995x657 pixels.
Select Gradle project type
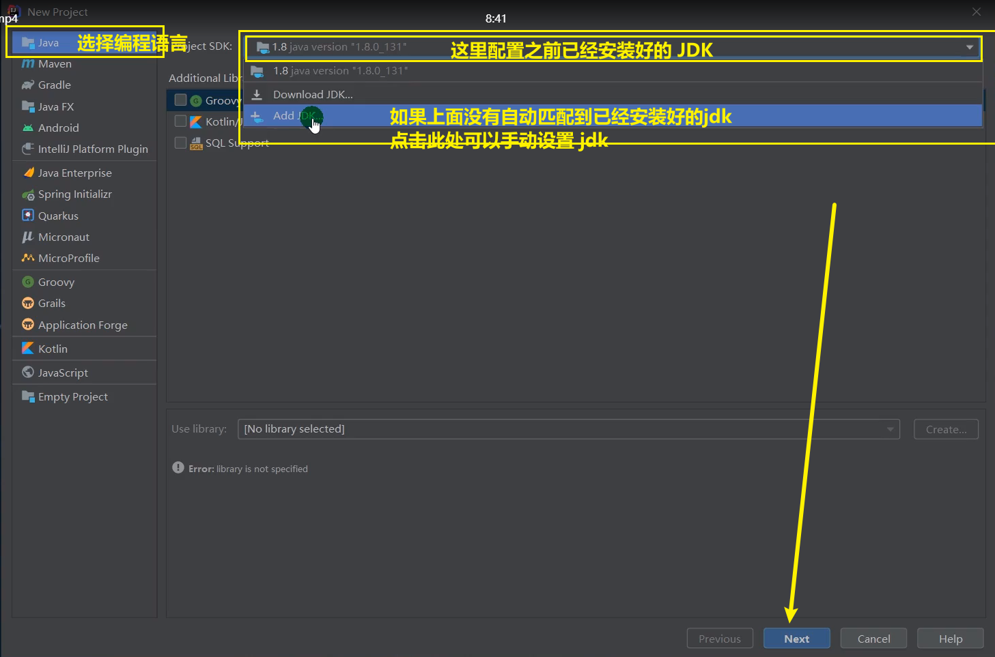click(x=84, y=85)
